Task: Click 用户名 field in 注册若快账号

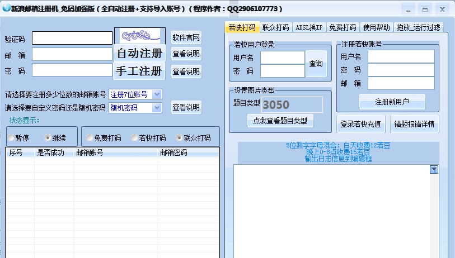Action: (401, 56)
